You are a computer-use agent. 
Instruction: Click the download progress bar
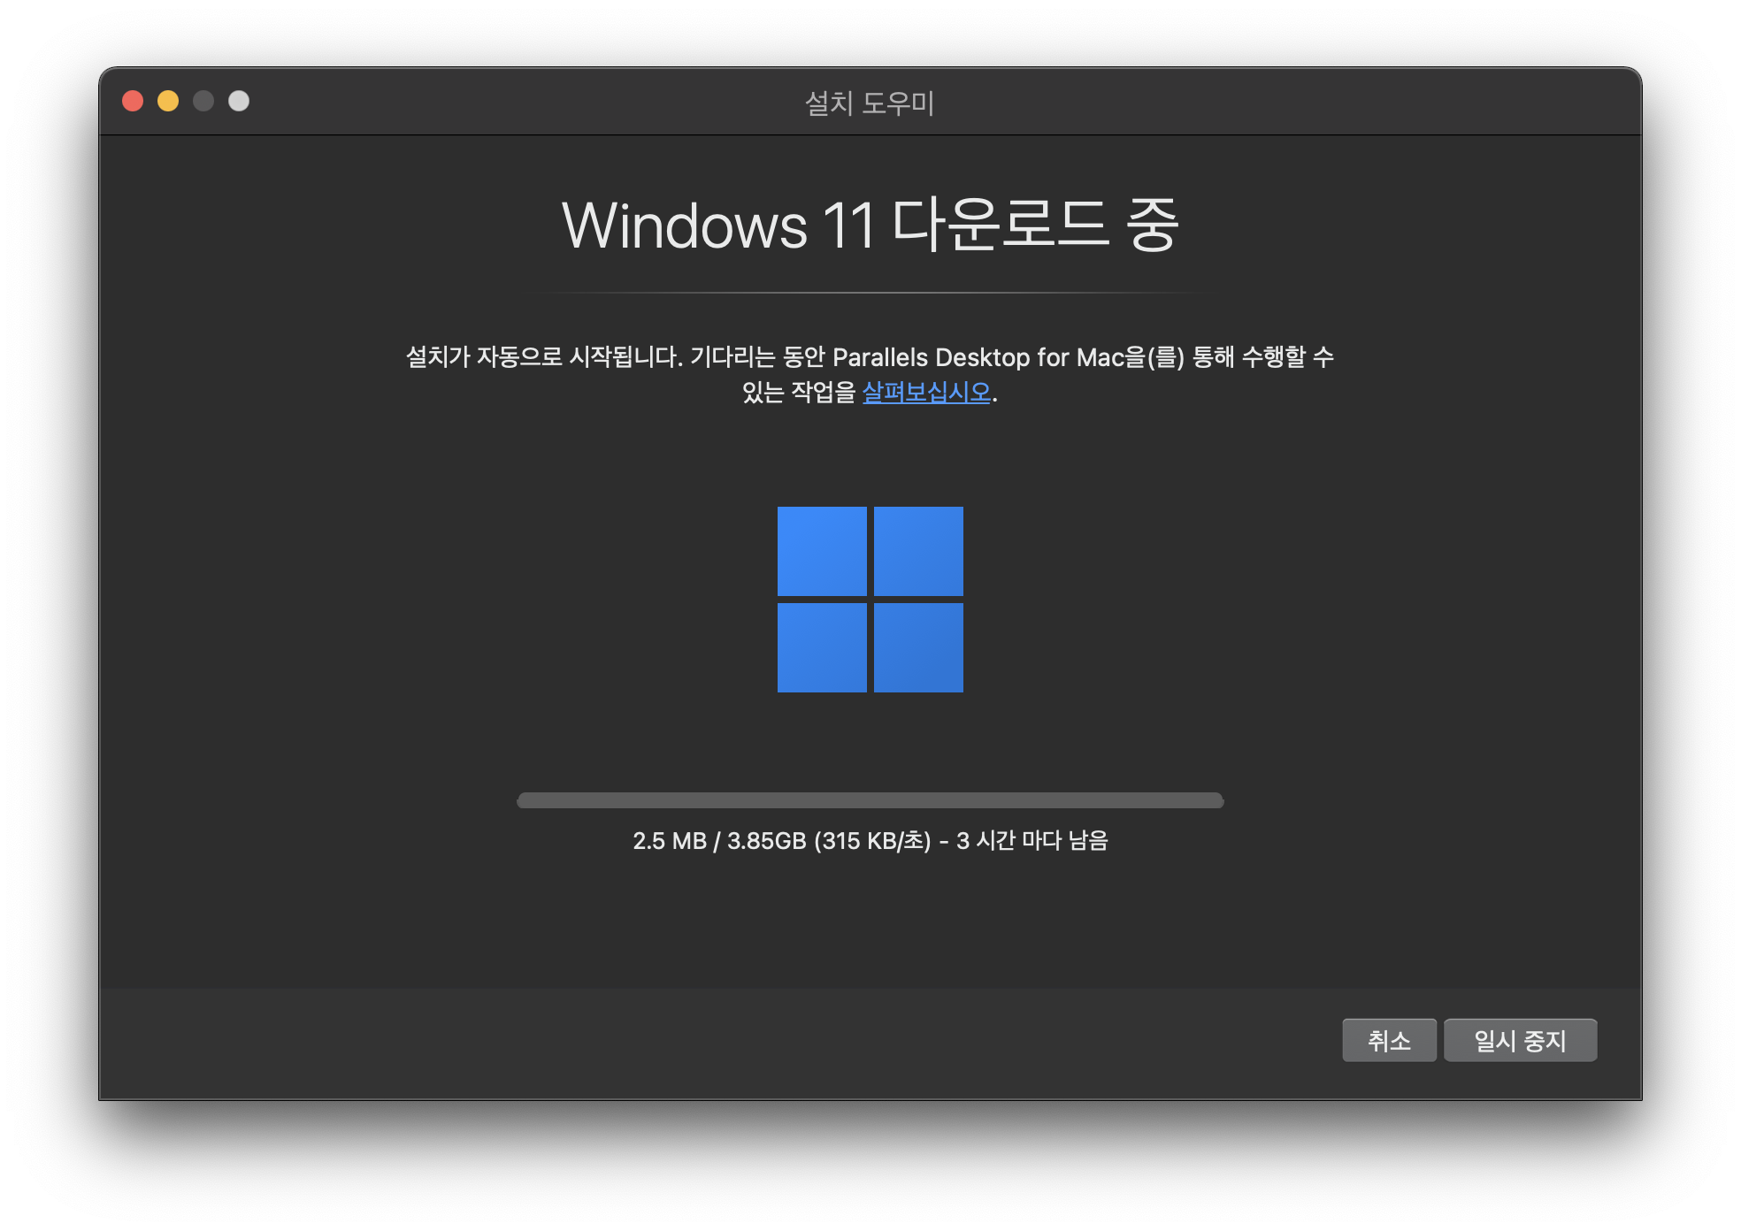870,800
